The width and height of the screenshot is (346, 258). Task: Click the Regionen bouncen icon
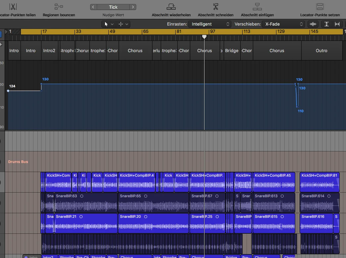[x=59, y=7]
